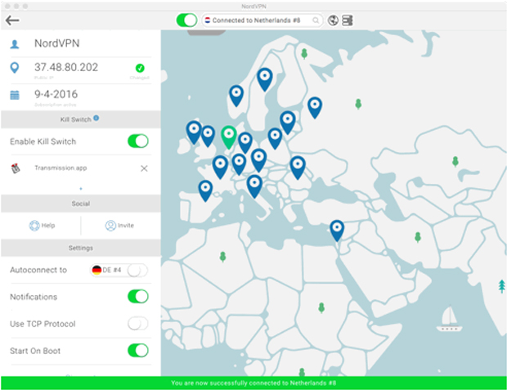Select the map pin over France
Screen dimensions: 507x390
221,167
